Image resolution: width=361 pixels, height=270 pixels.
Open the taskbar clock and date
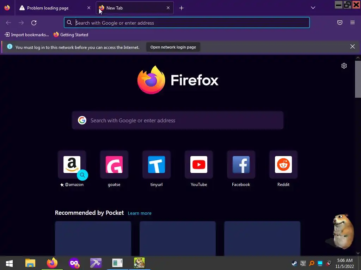[x=345, y=263]
